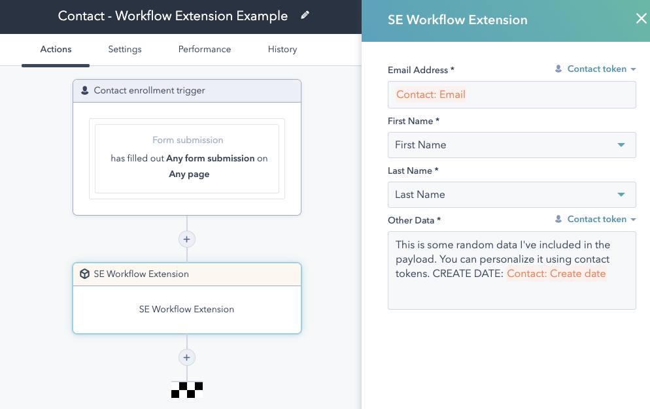Open the Performance tab
Screen dimensions: 650x409
(204, 49)
